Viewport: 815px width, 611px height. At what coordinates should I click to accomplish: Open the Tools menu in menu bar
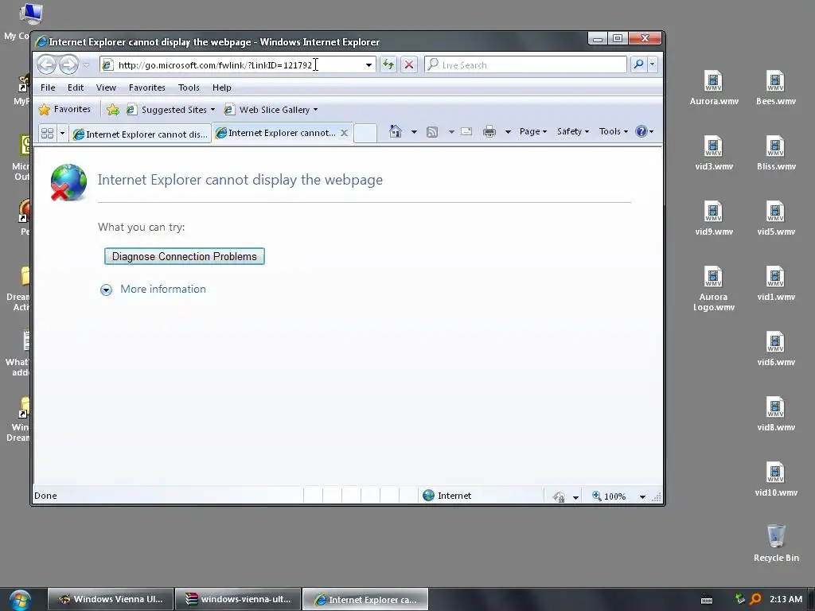(x=189, y=88)
